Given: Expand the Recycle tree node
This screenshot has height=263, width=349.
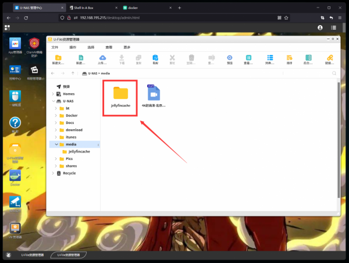Looking at the screenshot, I should click(x=54, y=173).
